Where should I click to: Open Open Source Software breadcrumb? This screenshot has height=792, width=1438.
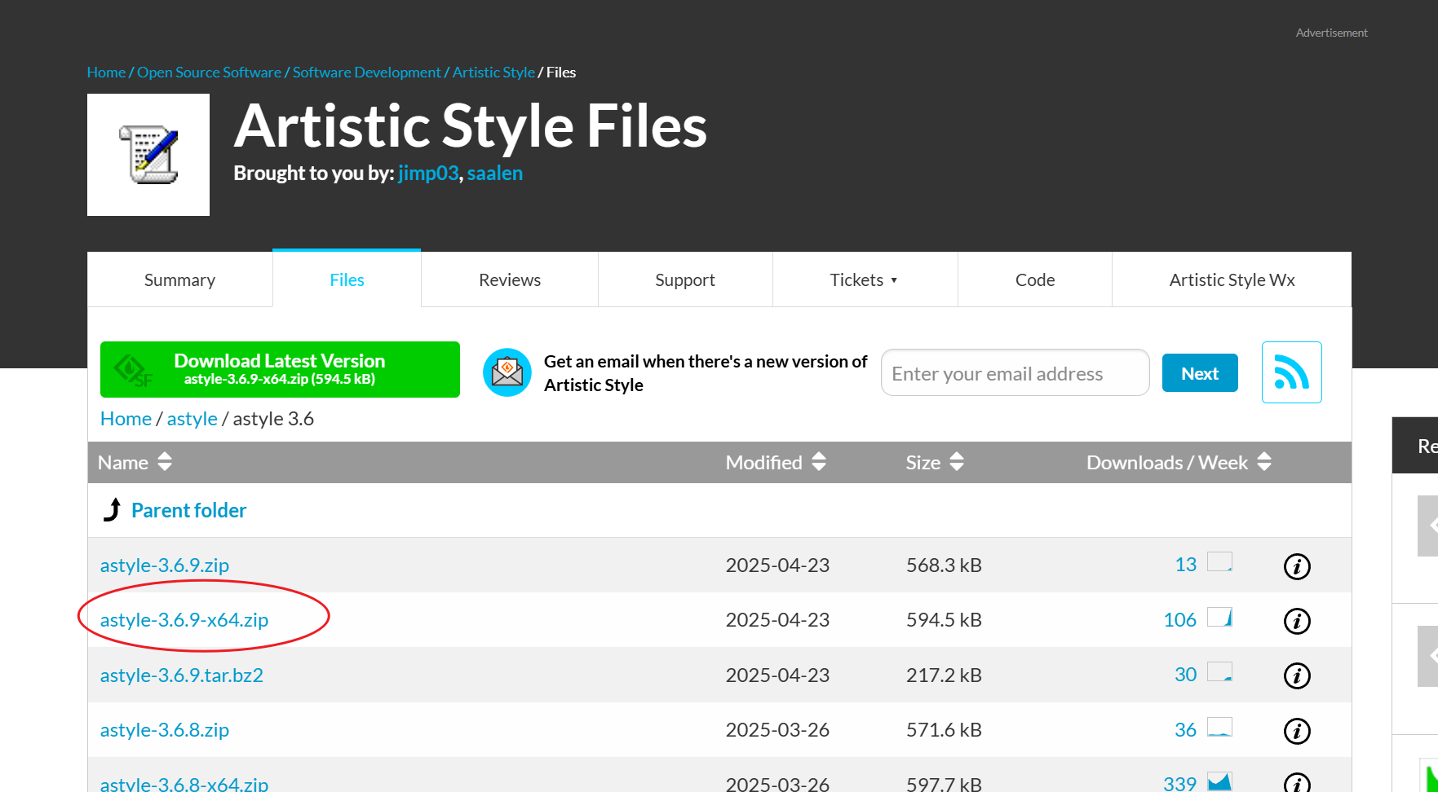pyautogui.click(x=209, y=72)
